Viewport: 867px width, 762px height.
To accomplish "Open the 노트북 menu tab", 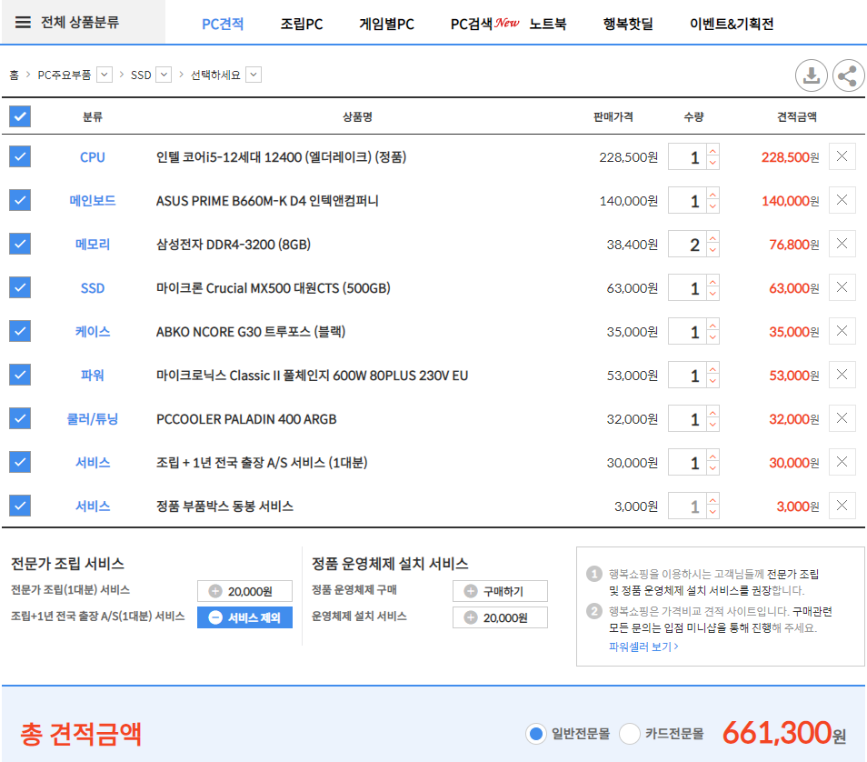I will tap(548, 24).
